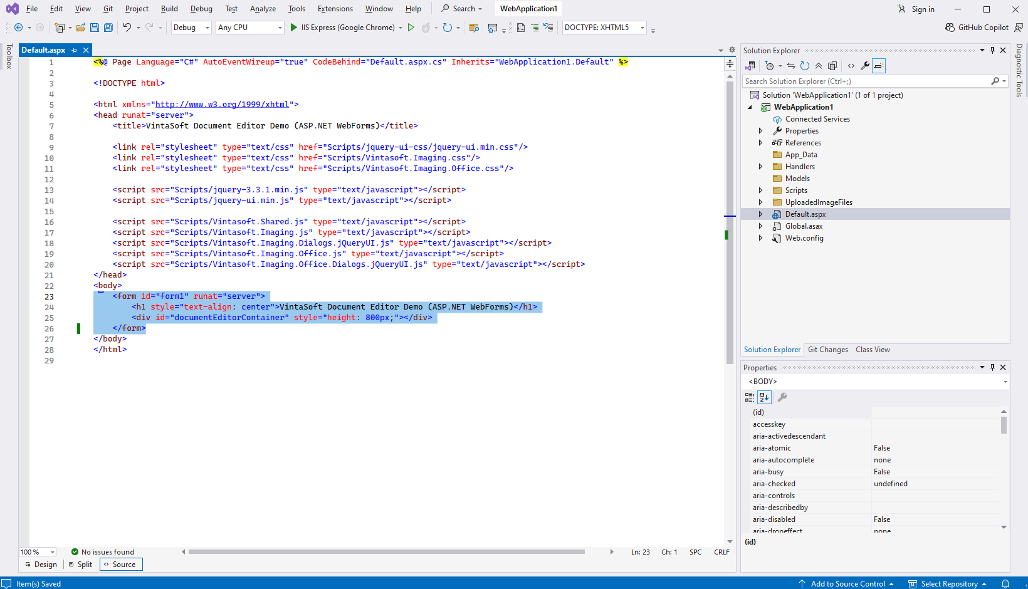Open the Debug configuration dropdown
The width and height of the screenshot is (1028, 589).
coord(191,28)
